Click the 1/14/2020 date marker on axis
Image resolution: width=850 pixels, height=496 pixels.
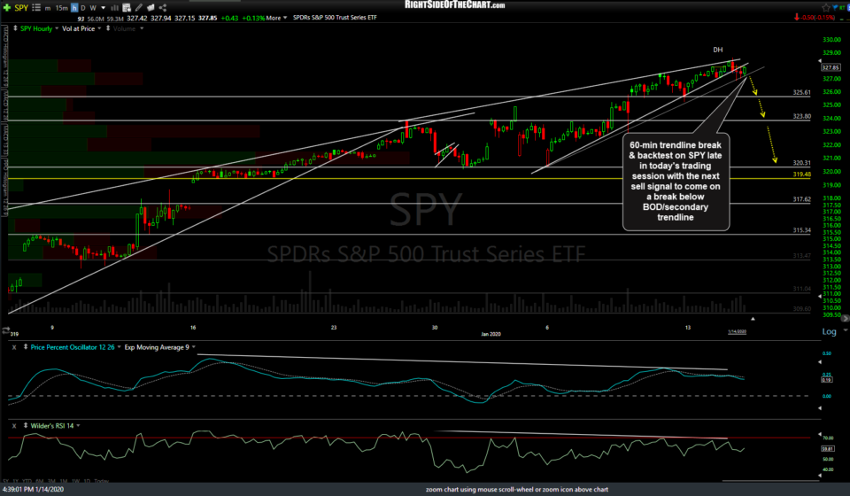[x=737, y=332]
